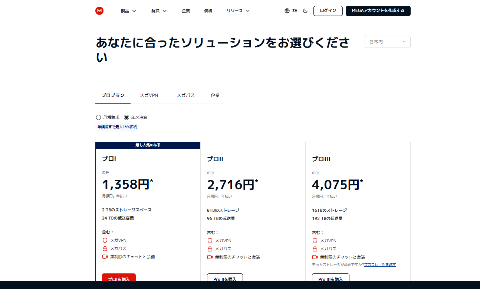Click the video camera icon in プロI card
480x289 pixels.
point(105,257)
